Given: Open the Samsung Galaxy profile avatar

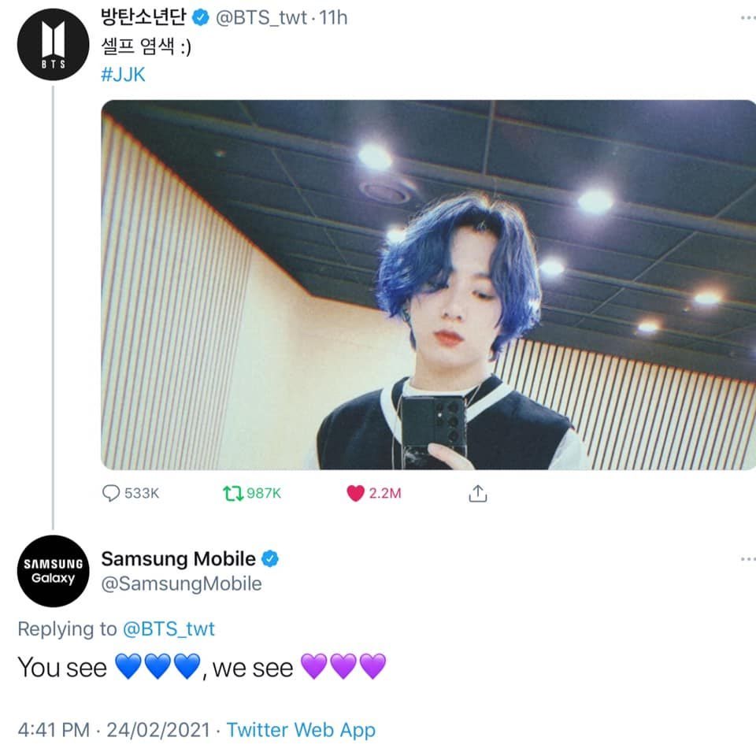Looking at the screenshot, I should pos(53,571).
